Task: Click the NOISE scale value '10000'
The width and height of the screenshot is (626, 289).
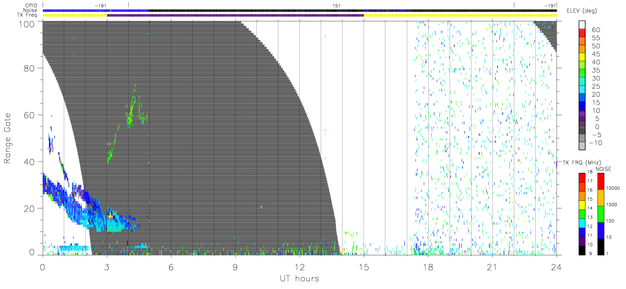Action: click(614, 188)
